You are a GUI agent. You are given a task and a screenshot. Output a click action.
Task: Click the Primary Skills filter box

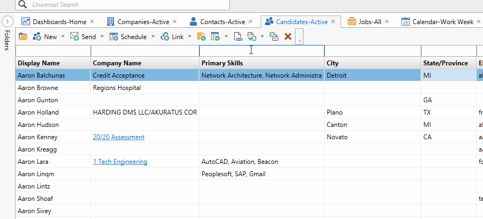point(262,51)
